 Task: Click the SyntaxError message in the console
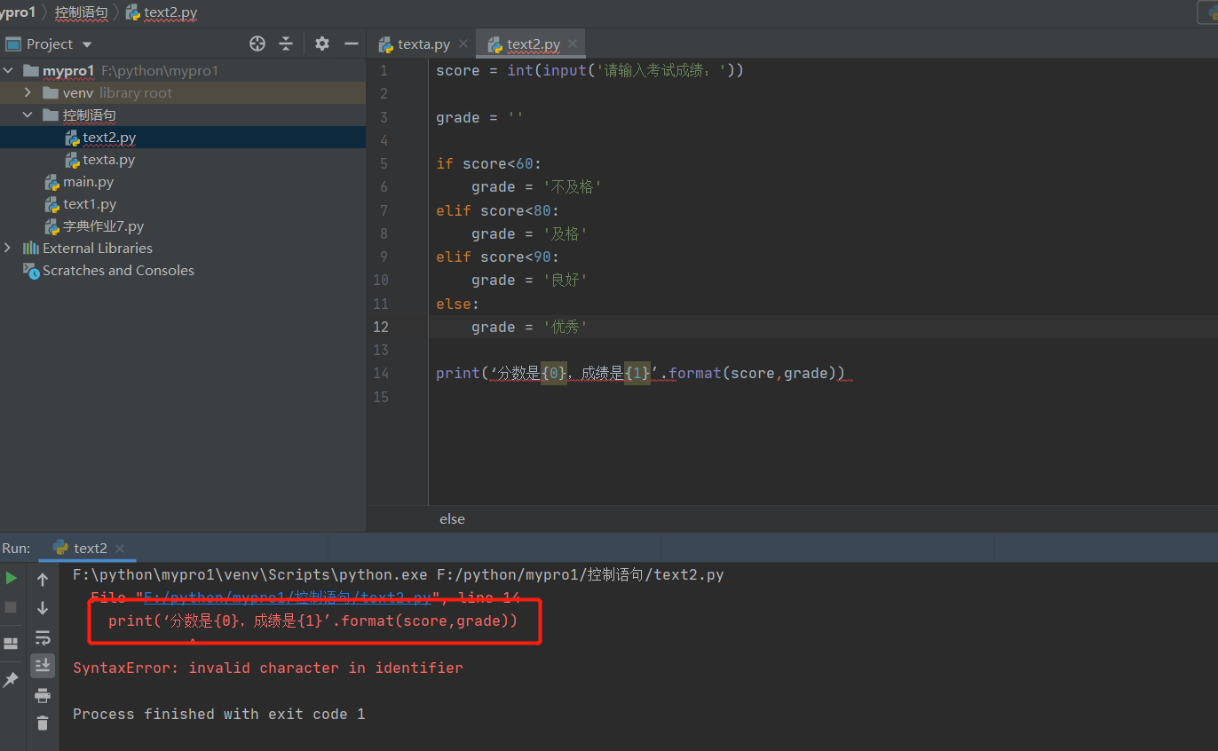[x=268, y=668]
